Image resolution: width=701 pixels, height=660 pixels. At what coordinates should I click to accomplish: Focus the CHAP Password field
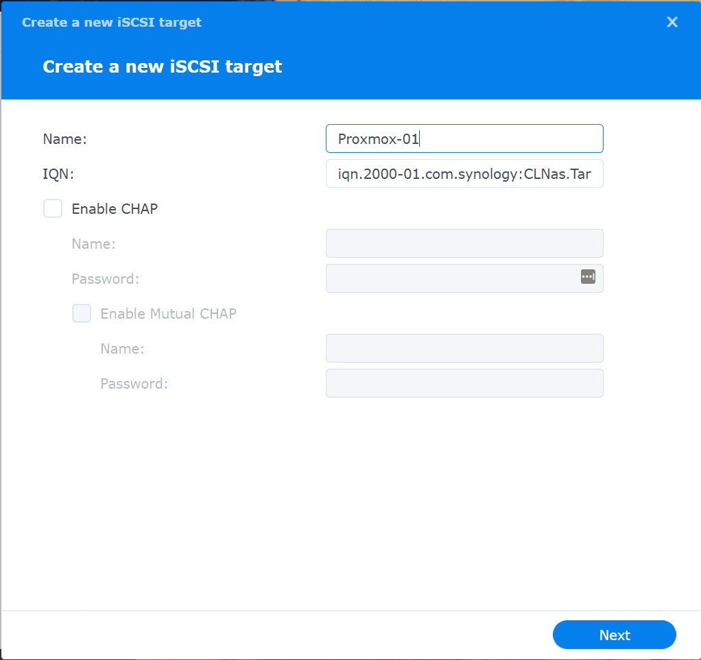point(453,278)
